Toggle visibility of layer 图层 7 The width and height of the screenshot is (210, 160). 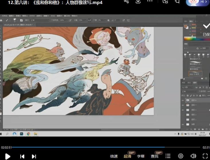point(183,105)
